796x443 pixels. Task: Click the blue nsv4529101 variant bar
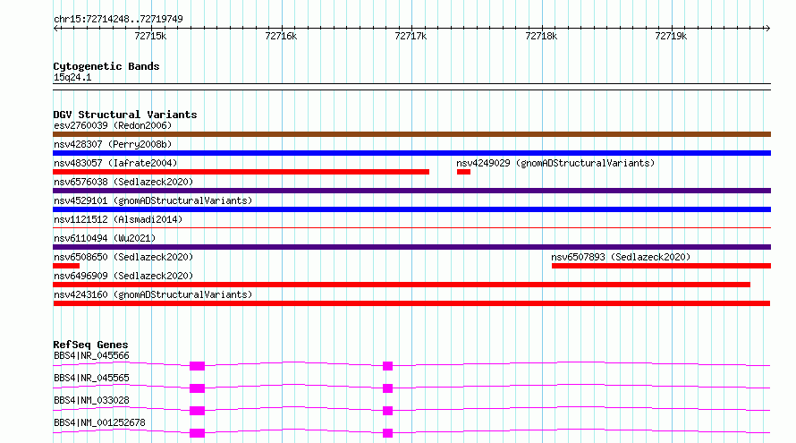pos(411,209)
